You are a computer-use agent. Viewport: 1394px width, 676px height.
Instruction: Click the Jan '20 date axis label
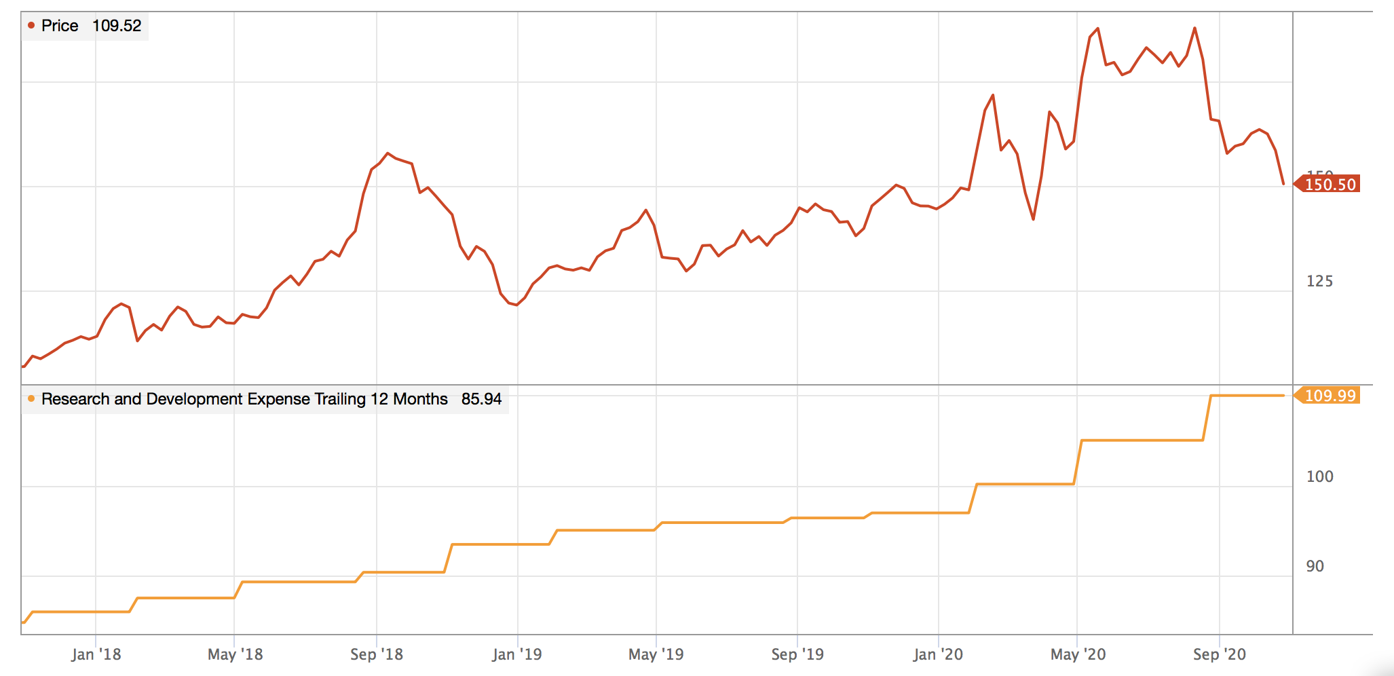(938, 654)
